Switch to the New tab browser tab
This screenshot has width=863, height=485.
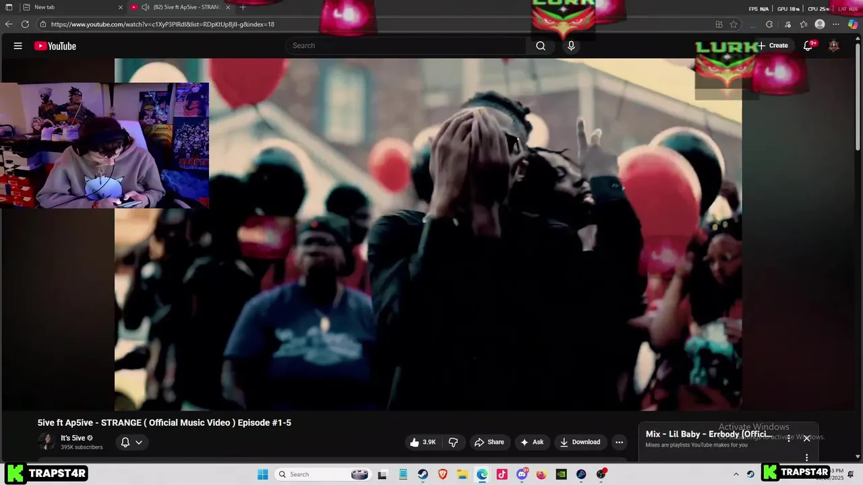[72, 7]
